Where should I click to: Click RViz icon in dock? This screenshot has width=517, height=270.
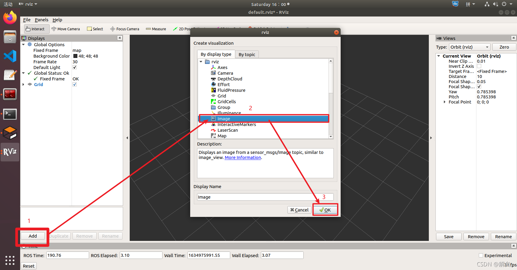[x=10, y=152]
